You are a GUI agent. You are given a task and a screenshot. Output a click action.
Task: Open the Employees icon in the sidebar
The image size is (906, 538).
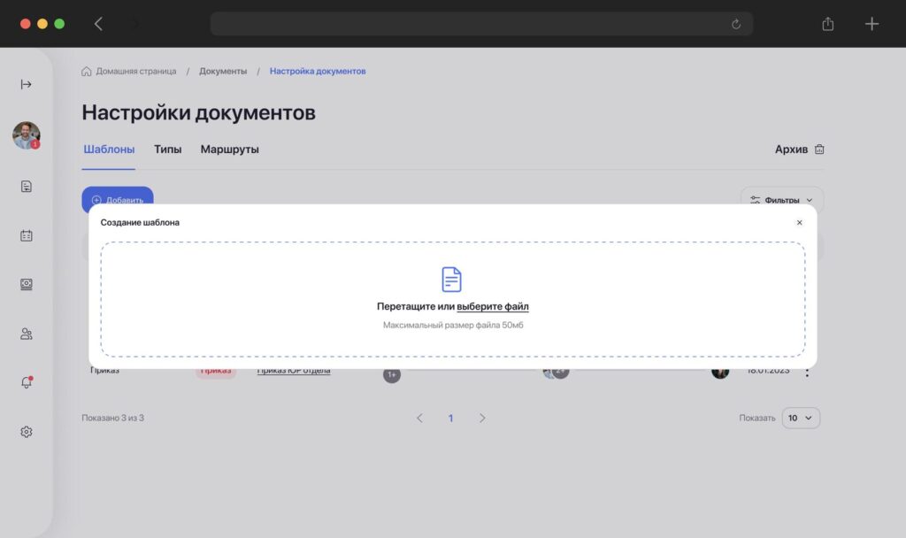26,334
